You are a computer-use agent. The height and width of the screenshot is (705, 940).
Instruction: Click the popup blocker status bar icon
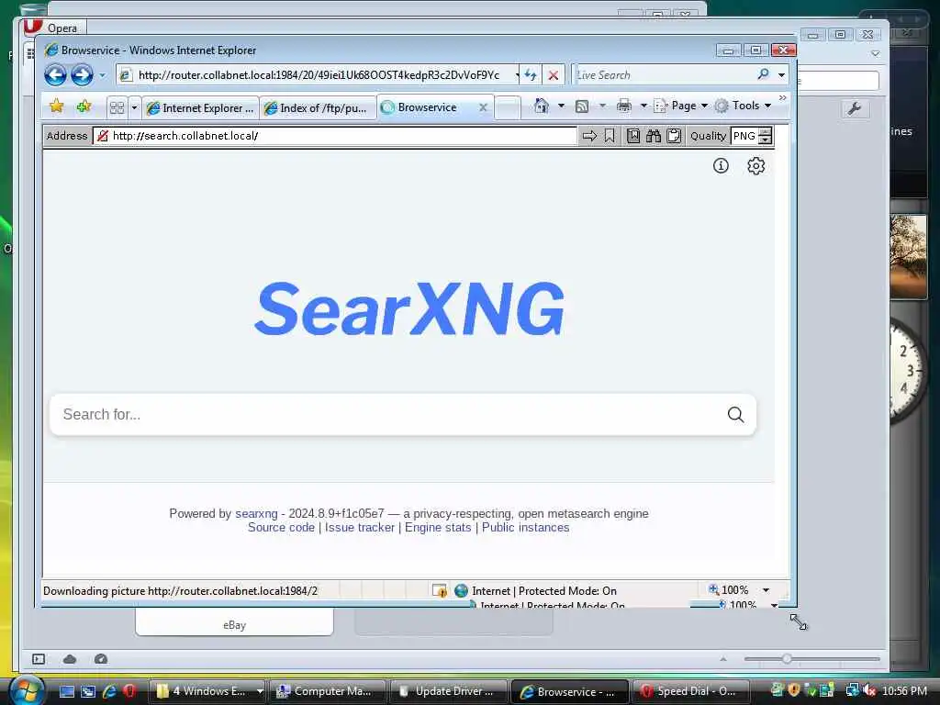[440, 590]
